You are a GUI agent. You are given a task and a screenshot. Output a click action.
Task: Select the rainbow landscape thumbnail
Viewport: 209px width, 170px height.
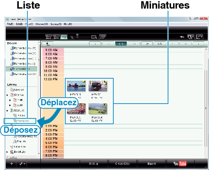coord(98,109)
